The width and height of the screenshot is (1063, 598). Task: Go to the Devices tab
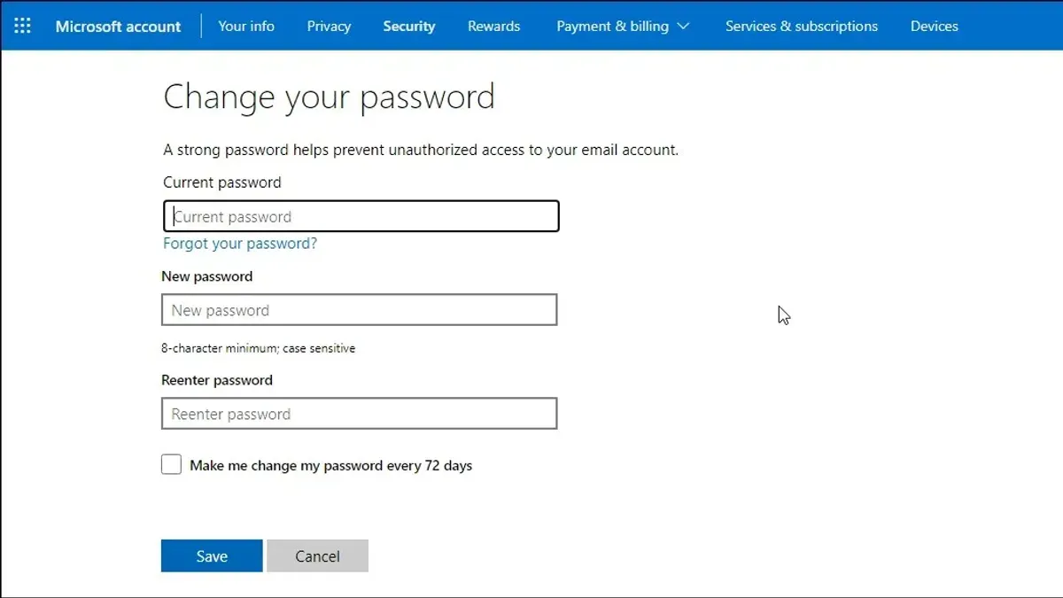tap(934, 26)
